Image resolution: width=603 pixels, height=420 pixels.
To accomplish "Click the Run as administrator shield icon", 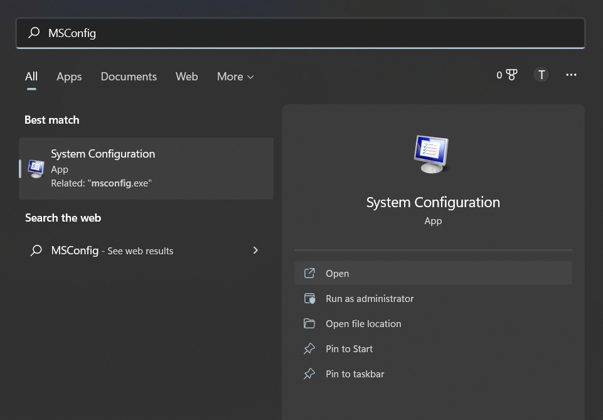I will click(x=309, y=299).
